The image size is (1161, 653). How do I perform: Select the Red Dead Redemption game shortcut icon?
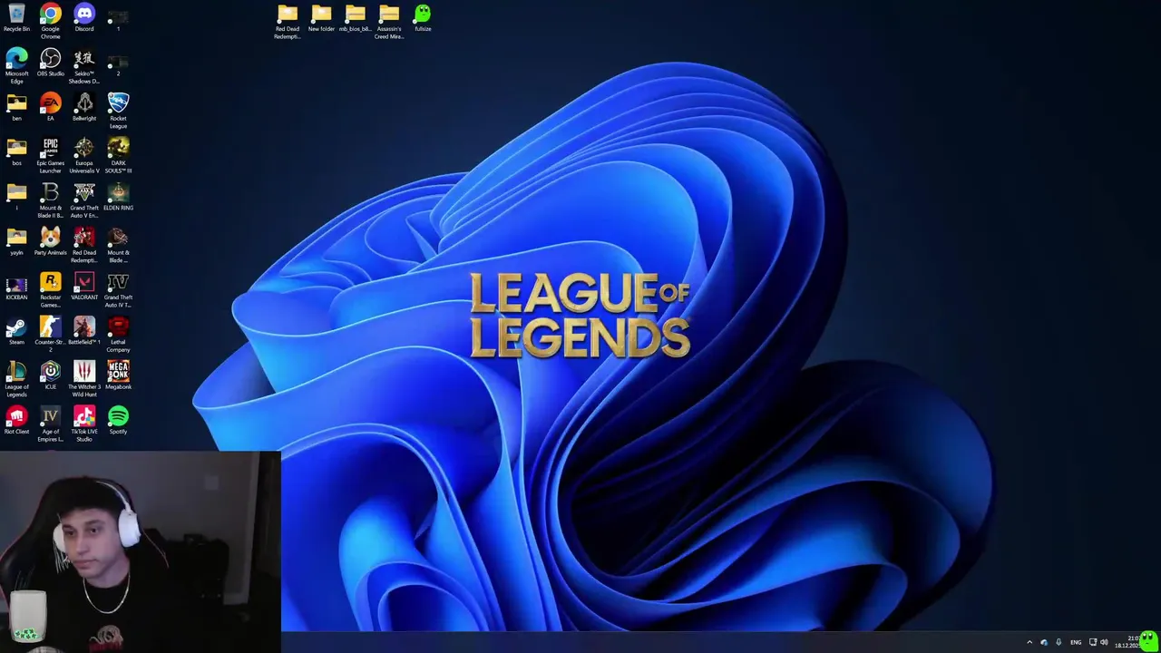pos(84,245)
